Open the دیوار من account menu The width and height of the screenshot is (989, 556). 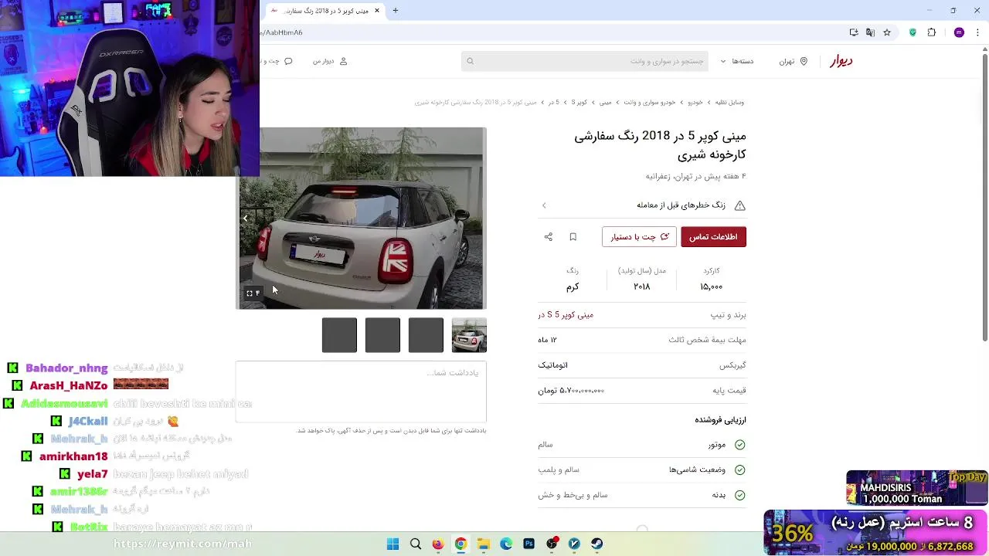coord(330,61)
